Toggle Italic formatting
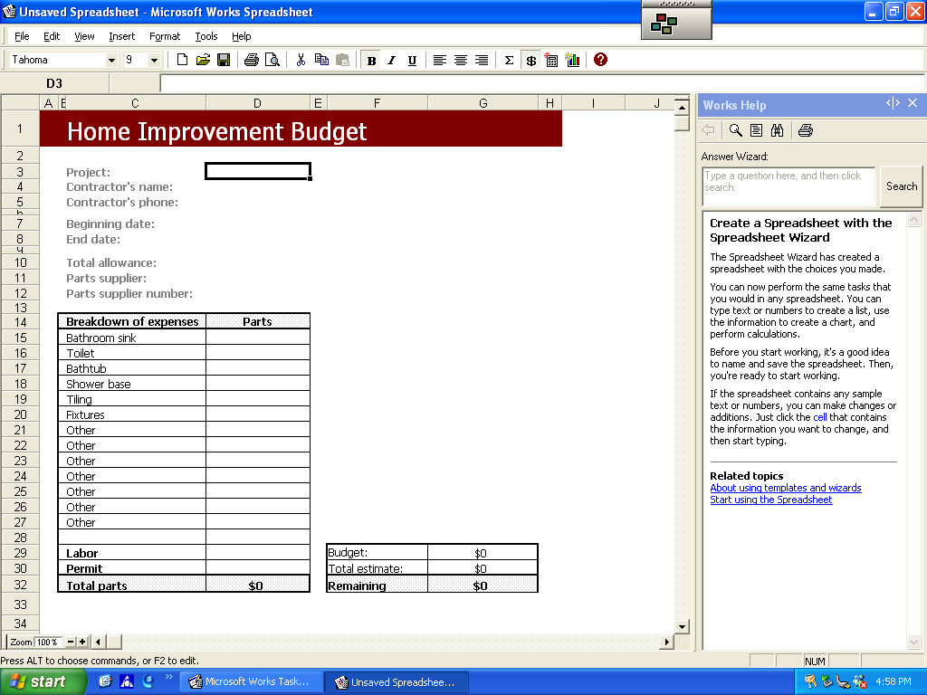Image resolution: width=927 pixels, height=695 pixels. [x=391, y=61]
